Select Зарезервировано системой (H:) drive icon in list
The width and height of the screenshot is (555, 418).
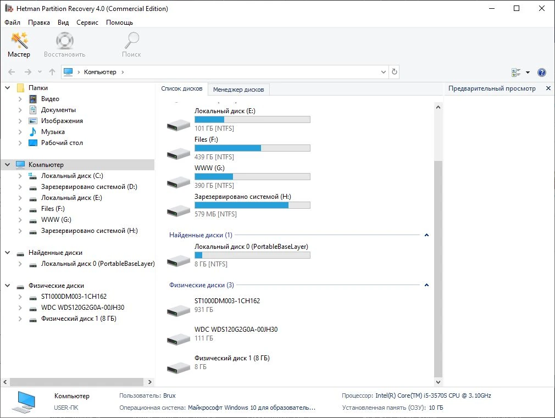click(179, 210)
